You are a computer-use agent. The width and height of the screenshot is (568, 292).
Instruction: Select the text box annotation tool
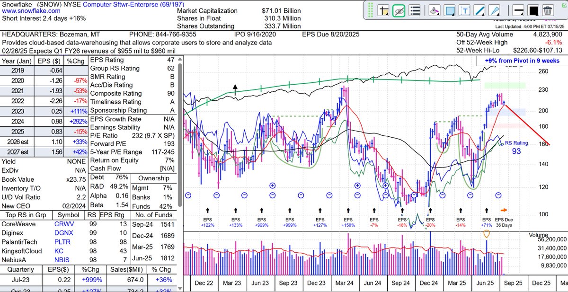[465, 10]
